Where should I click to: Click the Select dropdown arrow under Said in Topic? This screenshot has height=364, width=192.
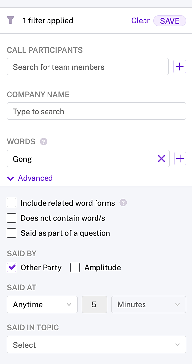tap(177, 345)
